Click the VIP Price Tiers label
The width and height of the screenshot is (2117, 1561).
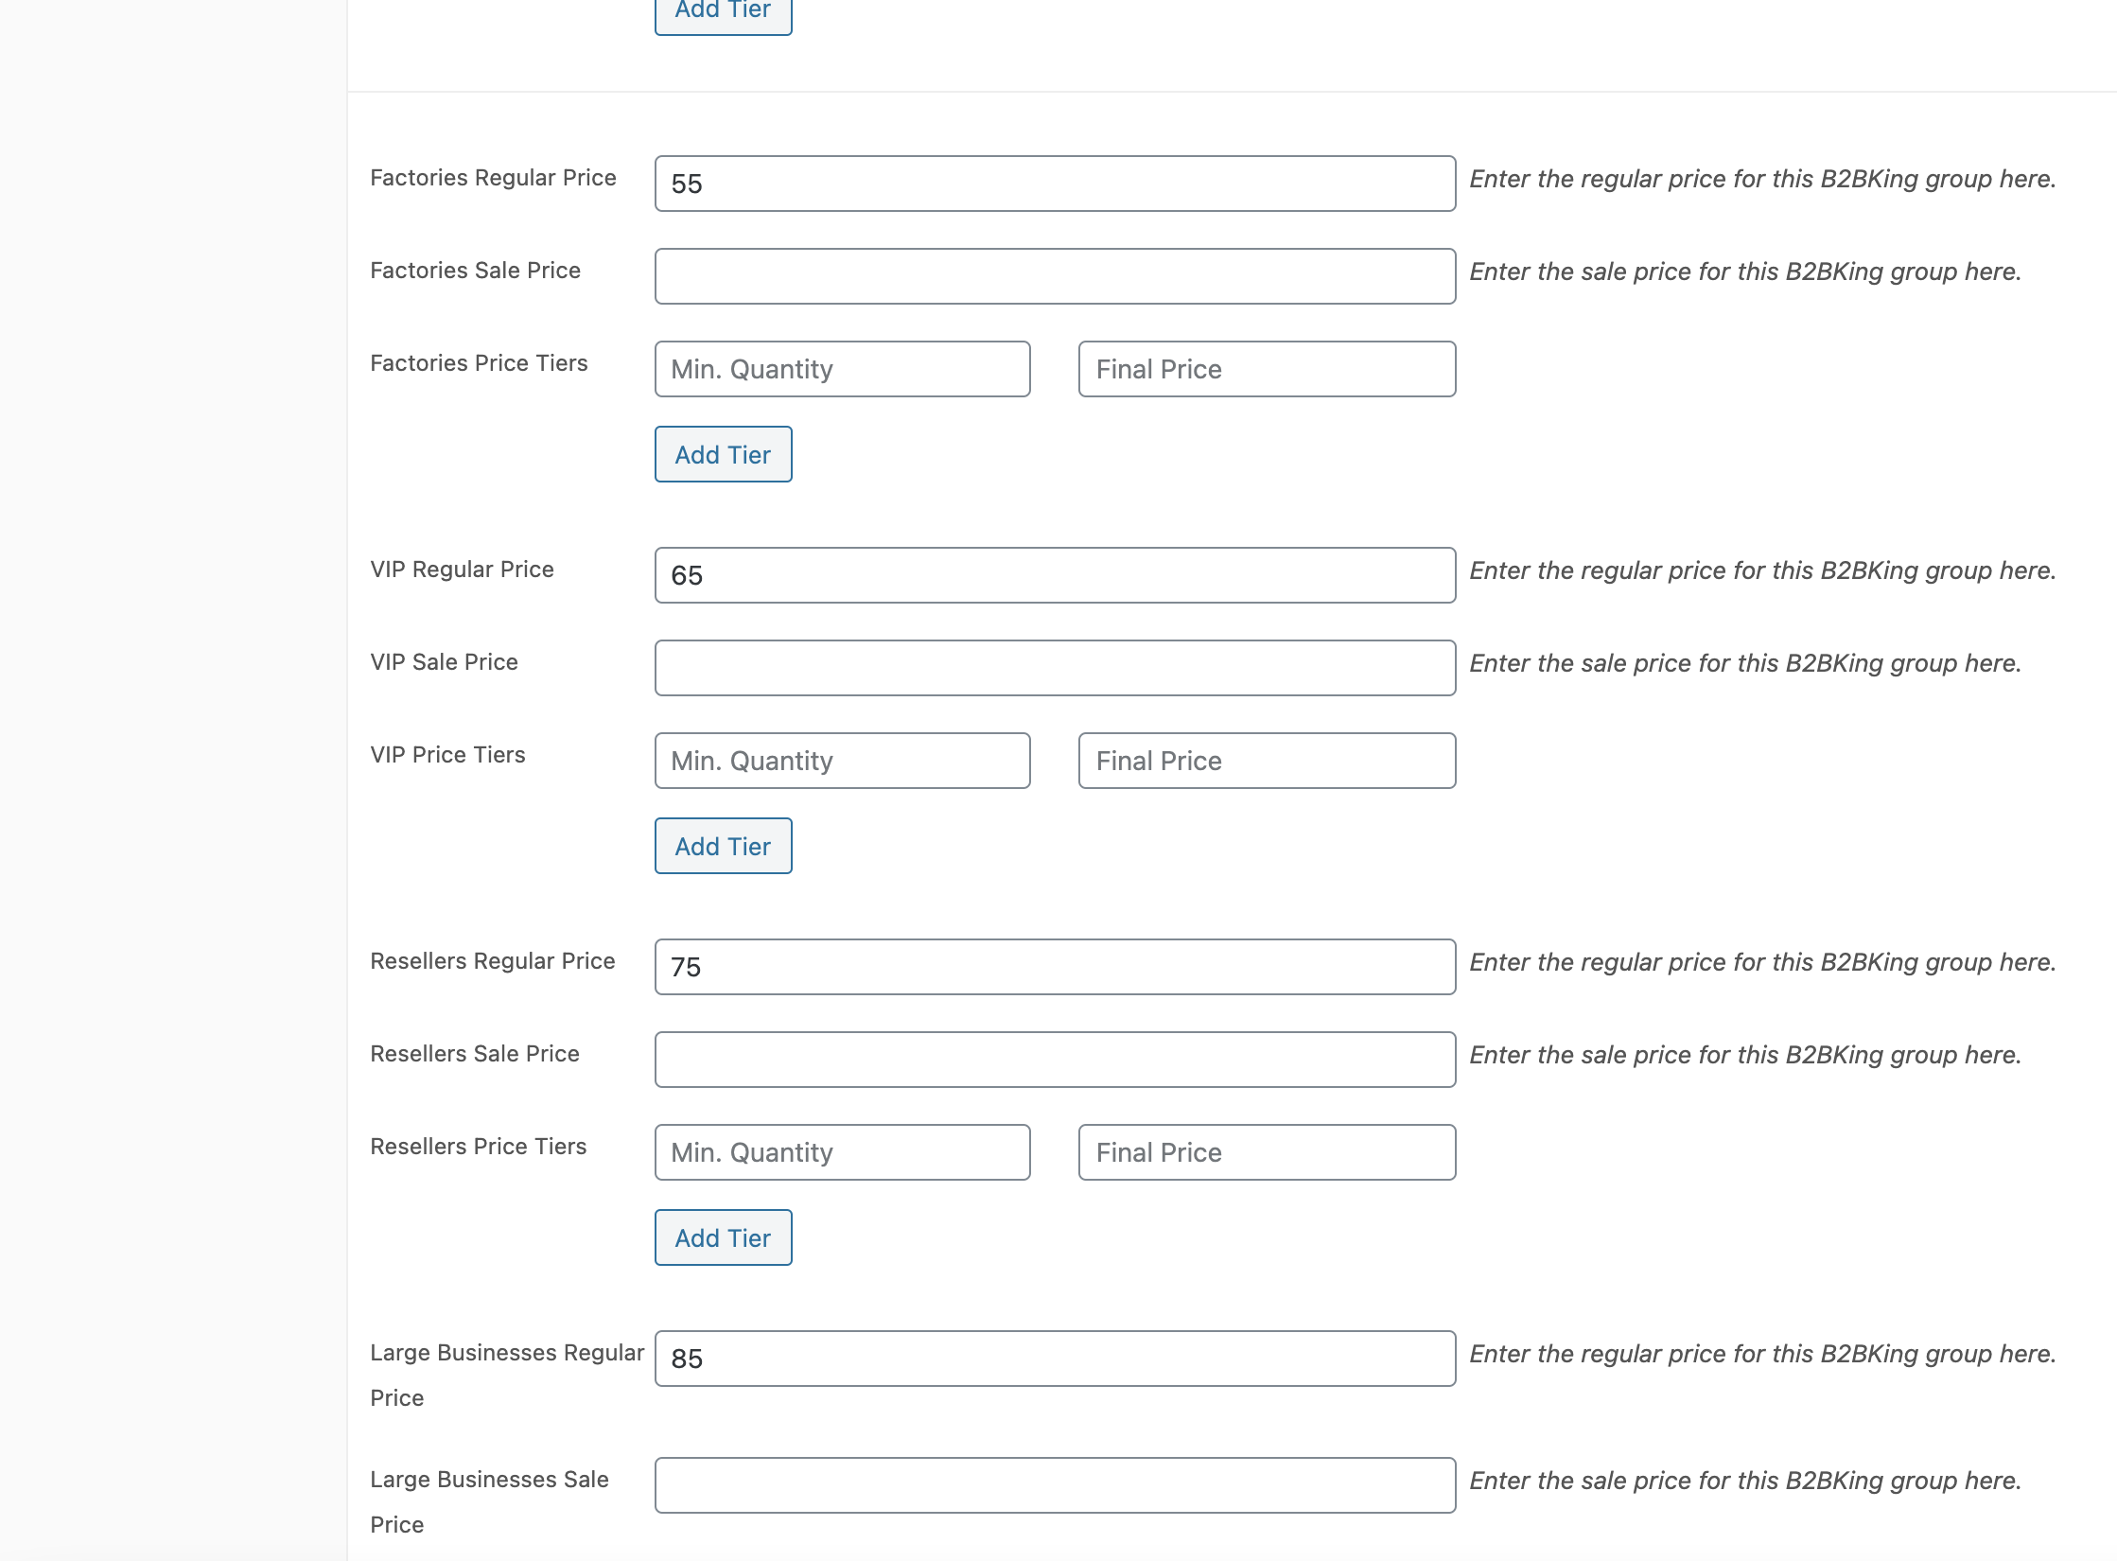pos(447,755)
